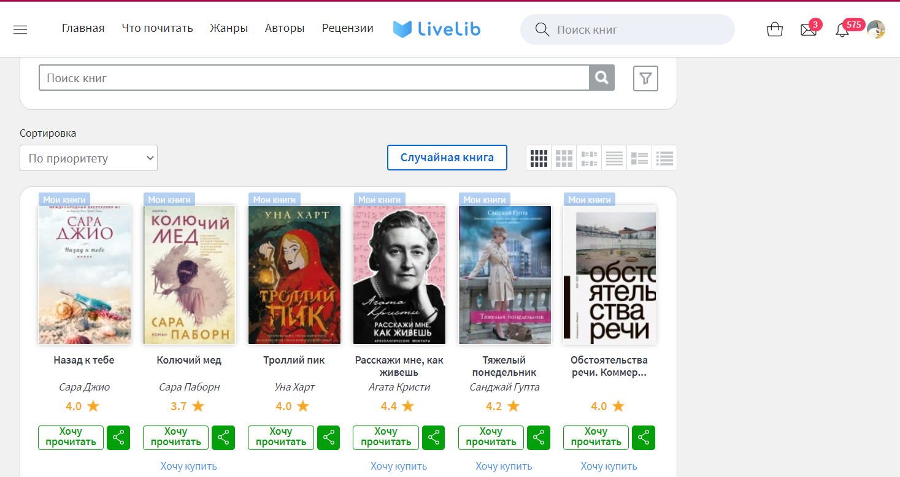Go to Главная in top menu
The width and height of the screenshot is (900, 477).
pos(83,28)
